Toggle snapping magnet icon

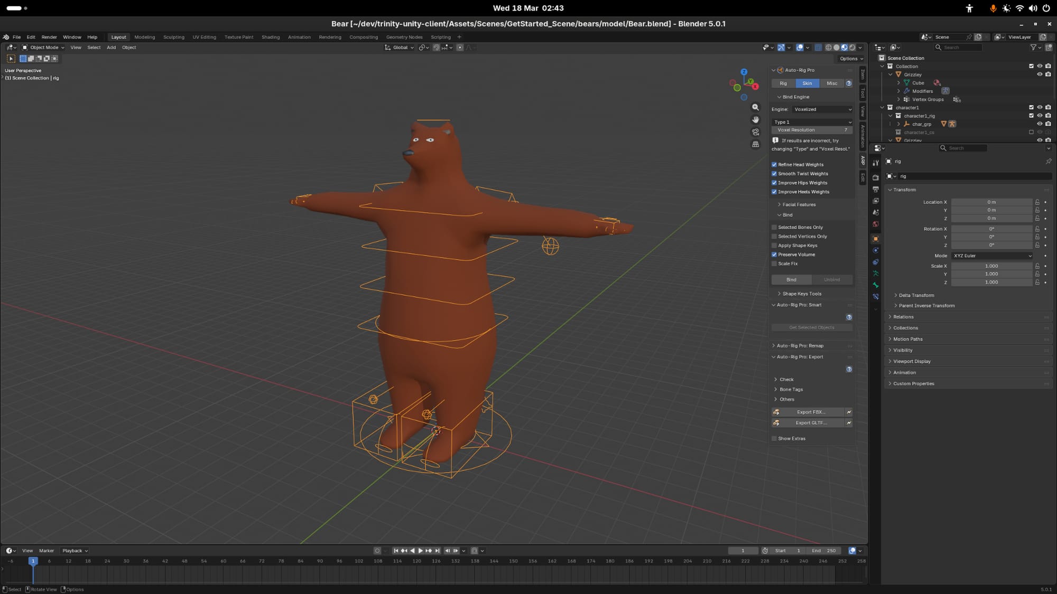click(x=437, y=48)
